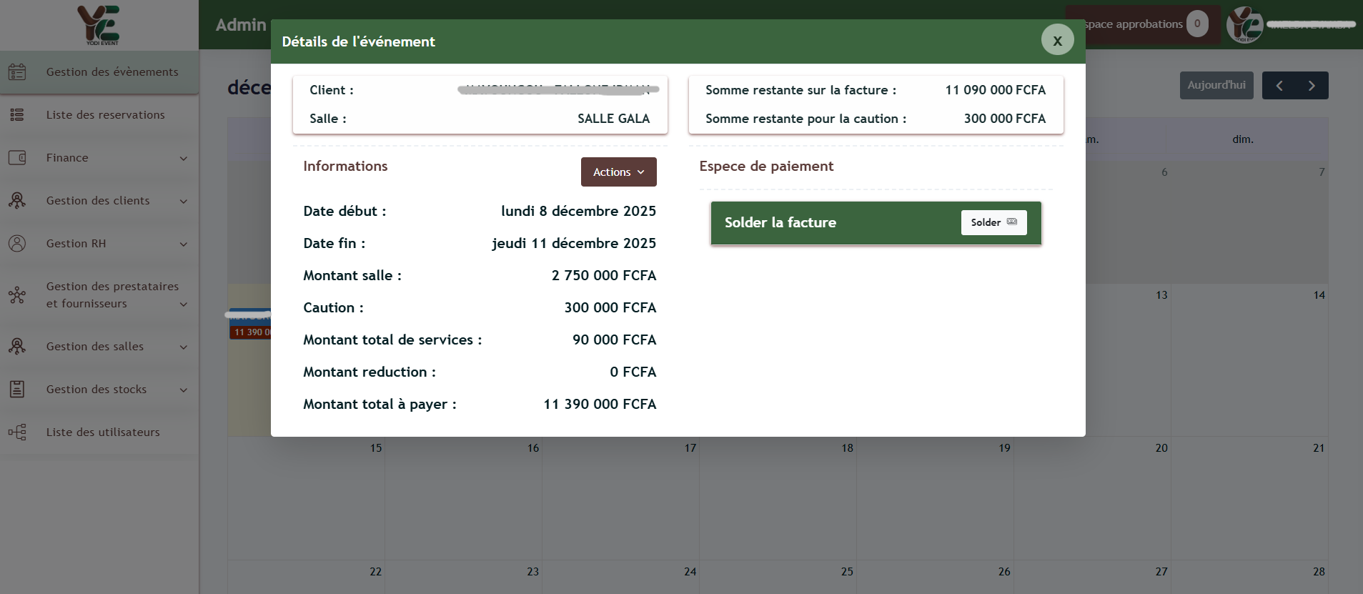Expand the Gestion RH chevron

coord(184,244)
